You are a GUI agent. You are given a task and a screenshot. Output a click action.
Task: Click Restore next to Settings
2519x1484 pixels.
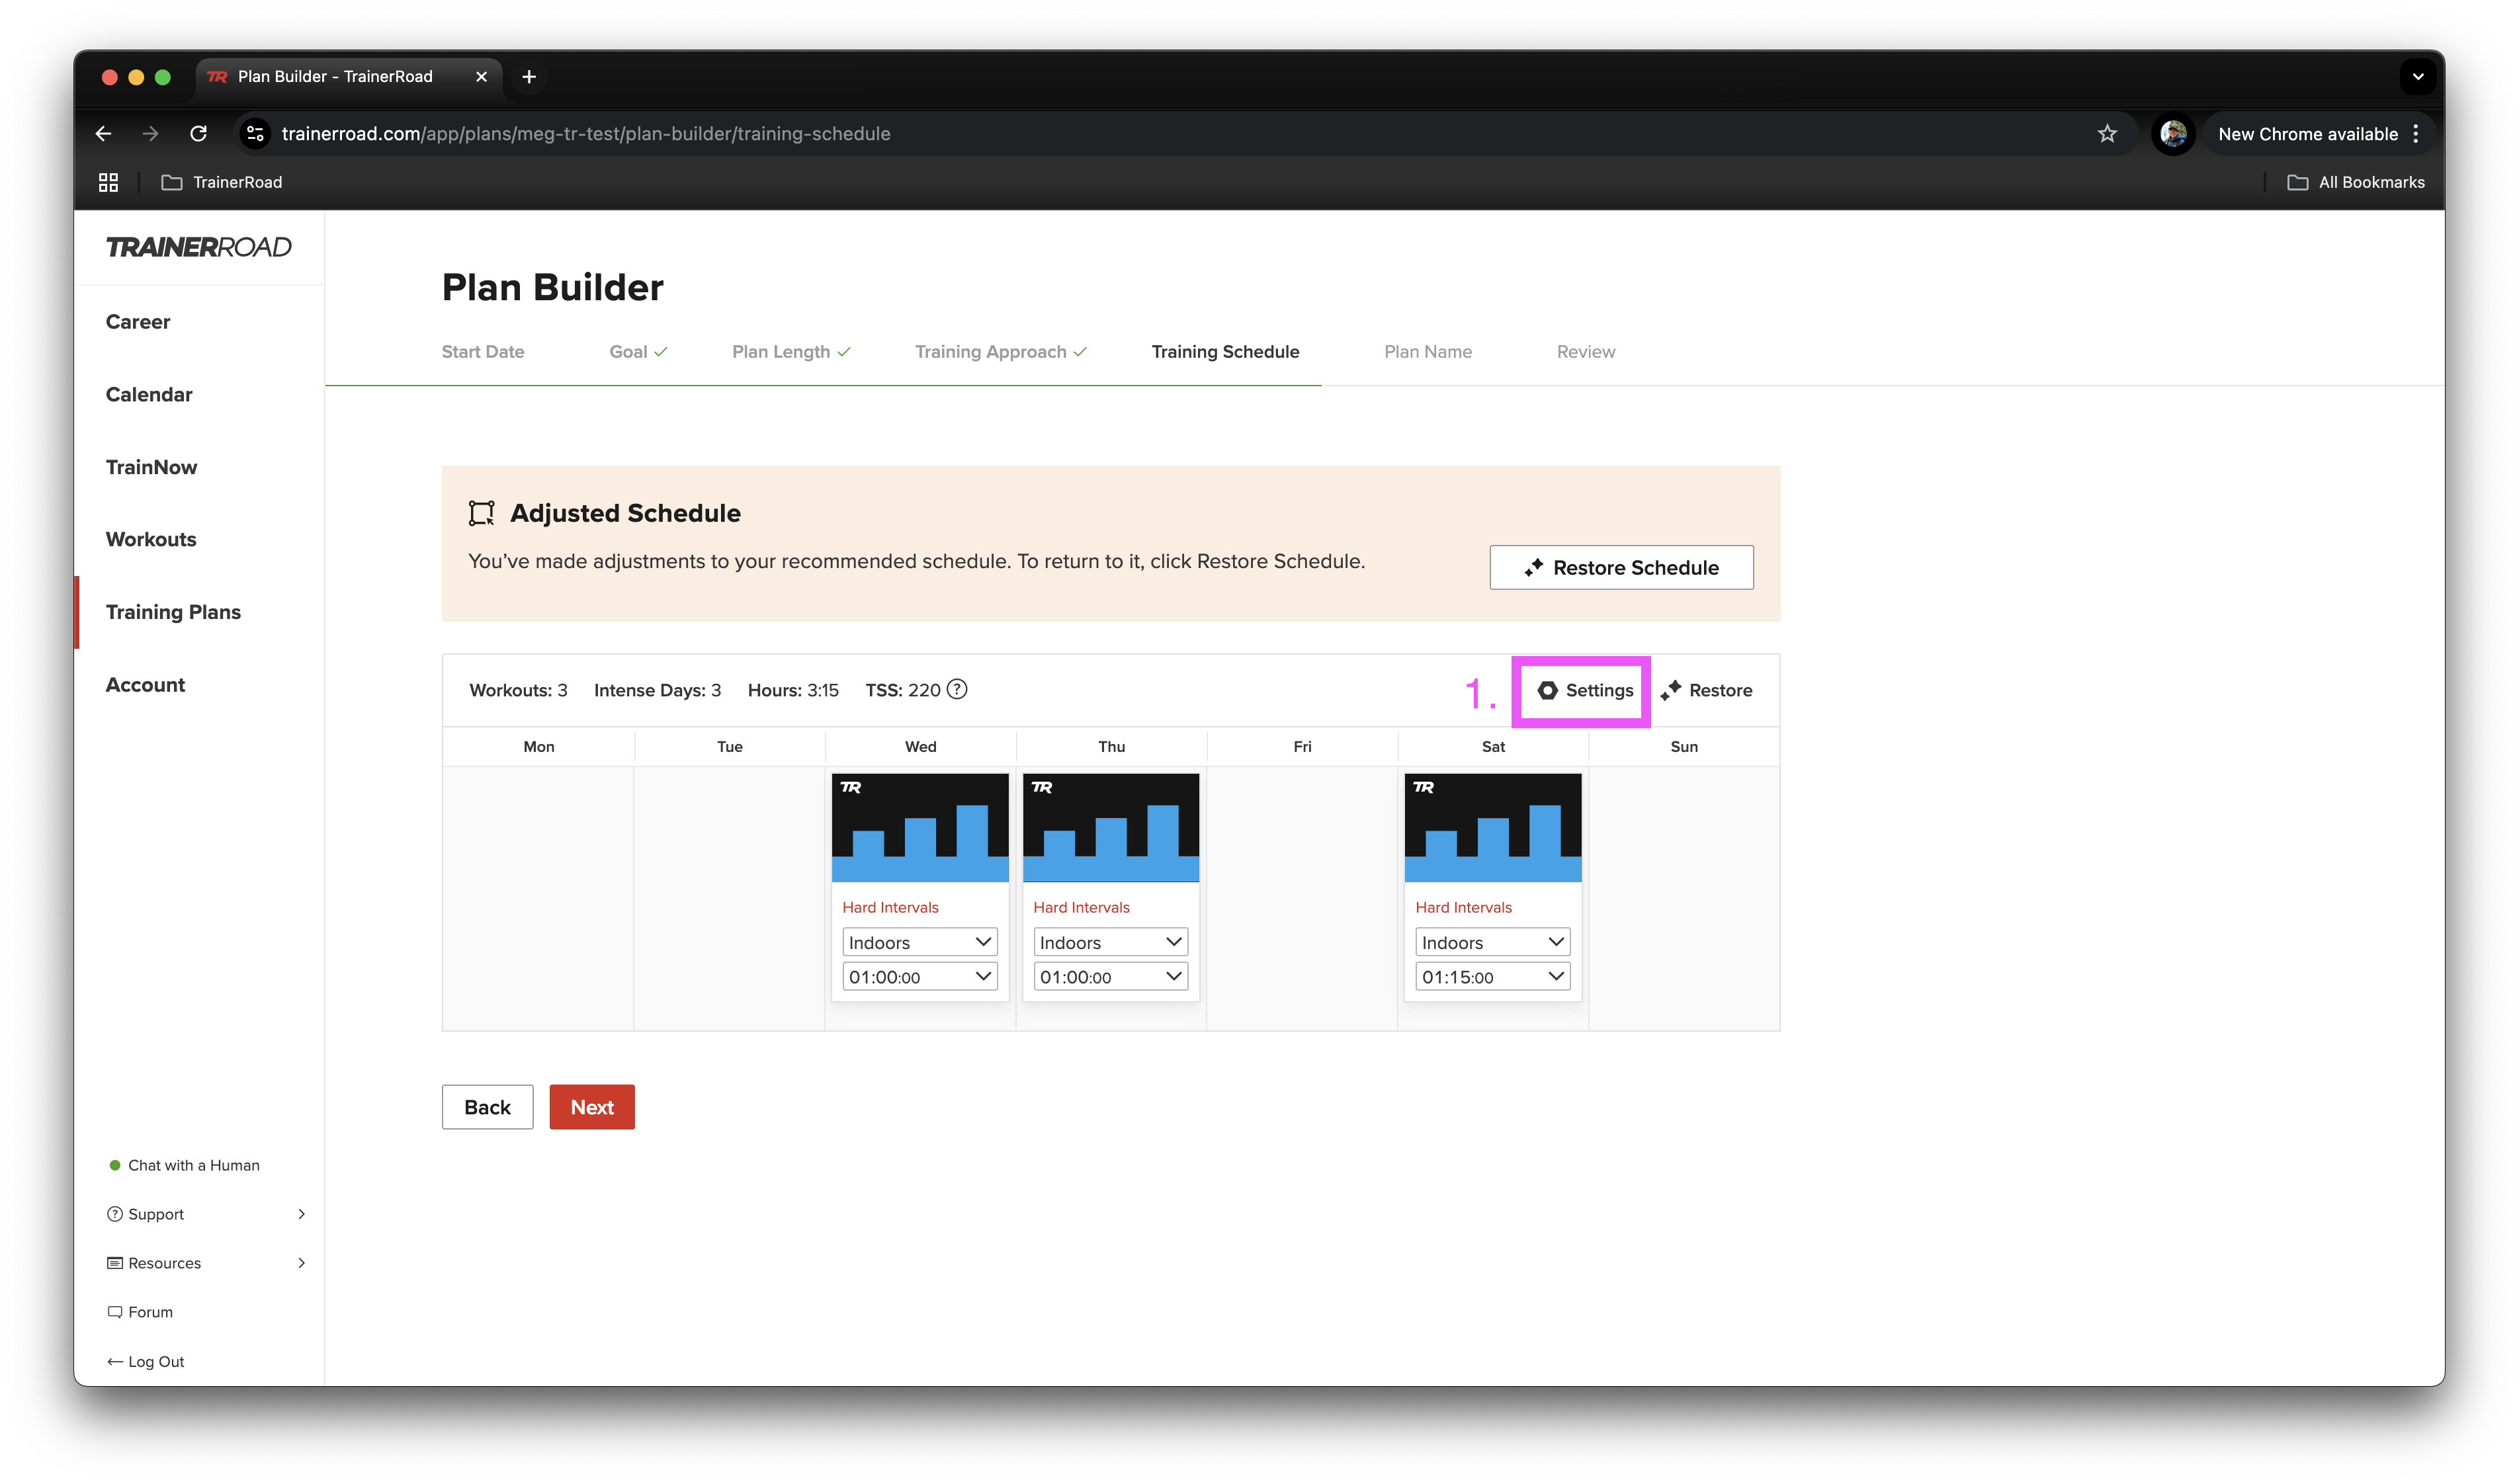tap(1706, 690)
